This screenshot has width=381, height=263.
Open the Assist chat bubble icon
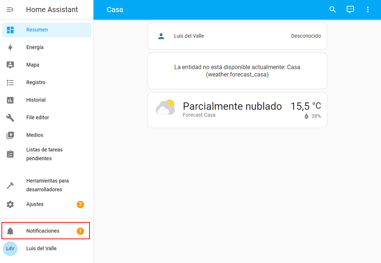pyautogui.click(x=350, y=10)
